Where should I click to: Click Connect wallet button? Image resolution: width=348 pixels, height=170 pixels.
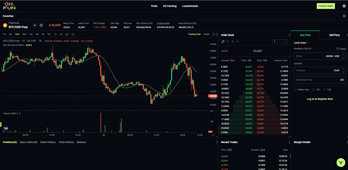pos(326,6)
